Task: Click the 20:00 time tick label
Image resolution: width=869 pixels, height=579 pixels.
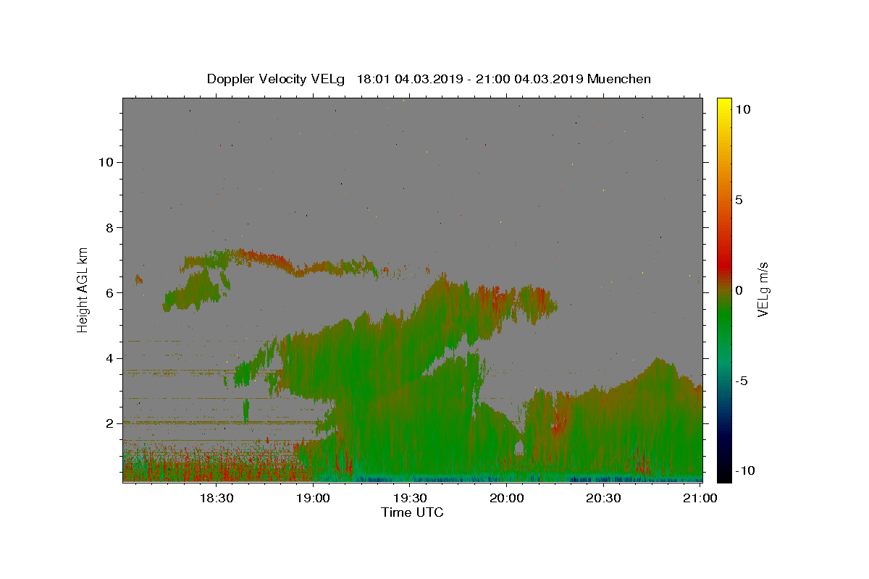Action: point(506,498)
